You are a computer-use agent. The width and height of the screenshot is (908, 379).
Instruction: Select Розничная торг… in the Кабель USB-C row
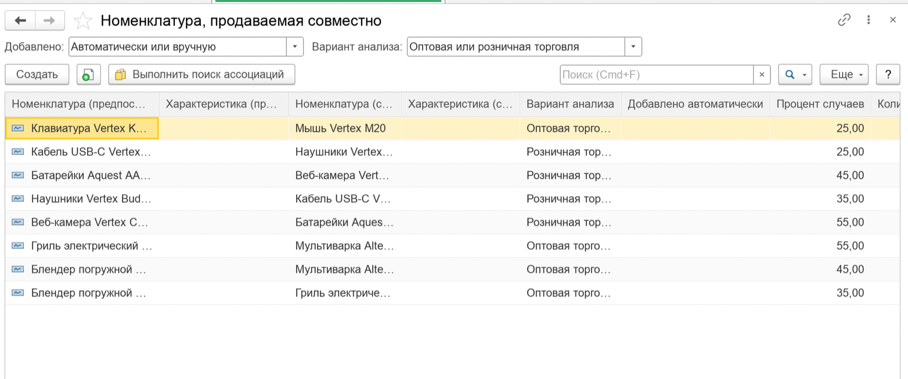point(570,152)
